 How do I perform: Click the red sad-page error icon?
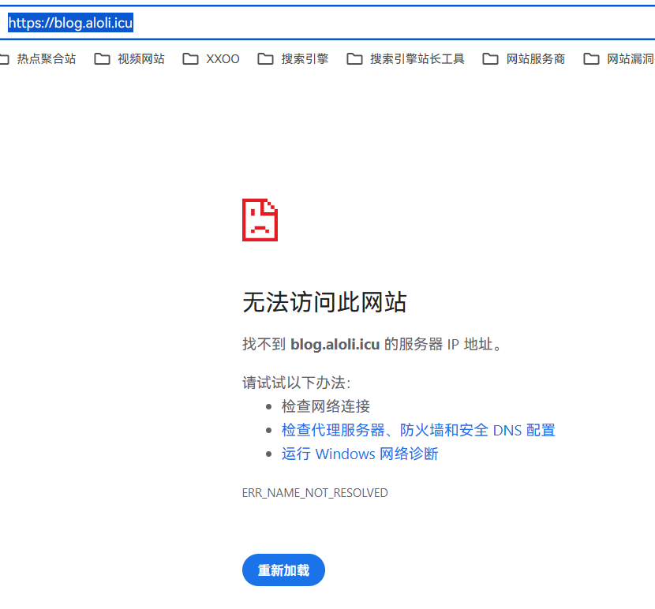point(260,220)
